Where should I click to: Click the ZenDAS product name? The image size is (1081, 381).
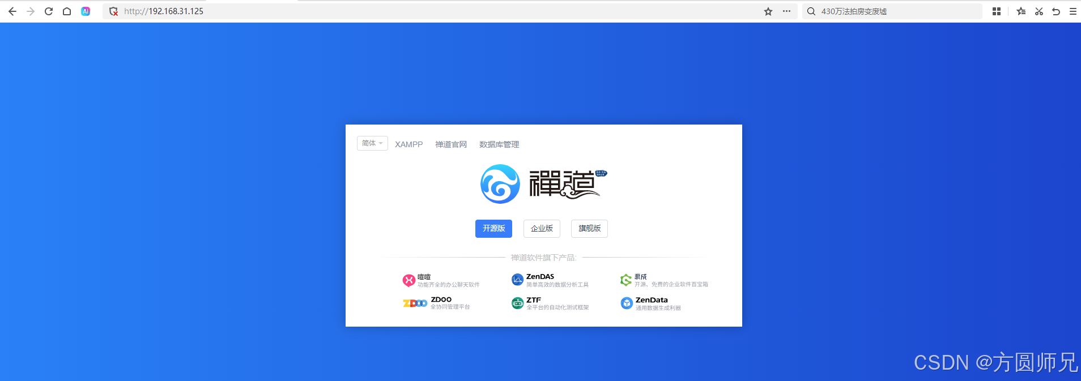click(540, 277)
